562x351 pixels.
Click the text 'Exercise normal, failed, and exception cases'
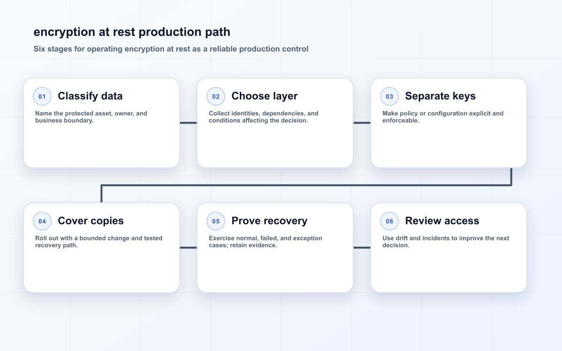pos(266,241)
